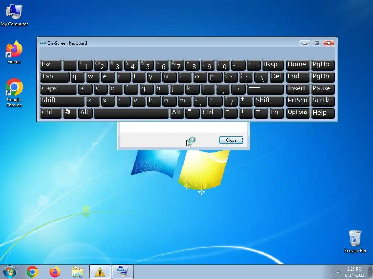Screen dimensions: 373x279
Task: Toggle the ScrLk key
Action: pyautogui.click(x=323, y=101)
